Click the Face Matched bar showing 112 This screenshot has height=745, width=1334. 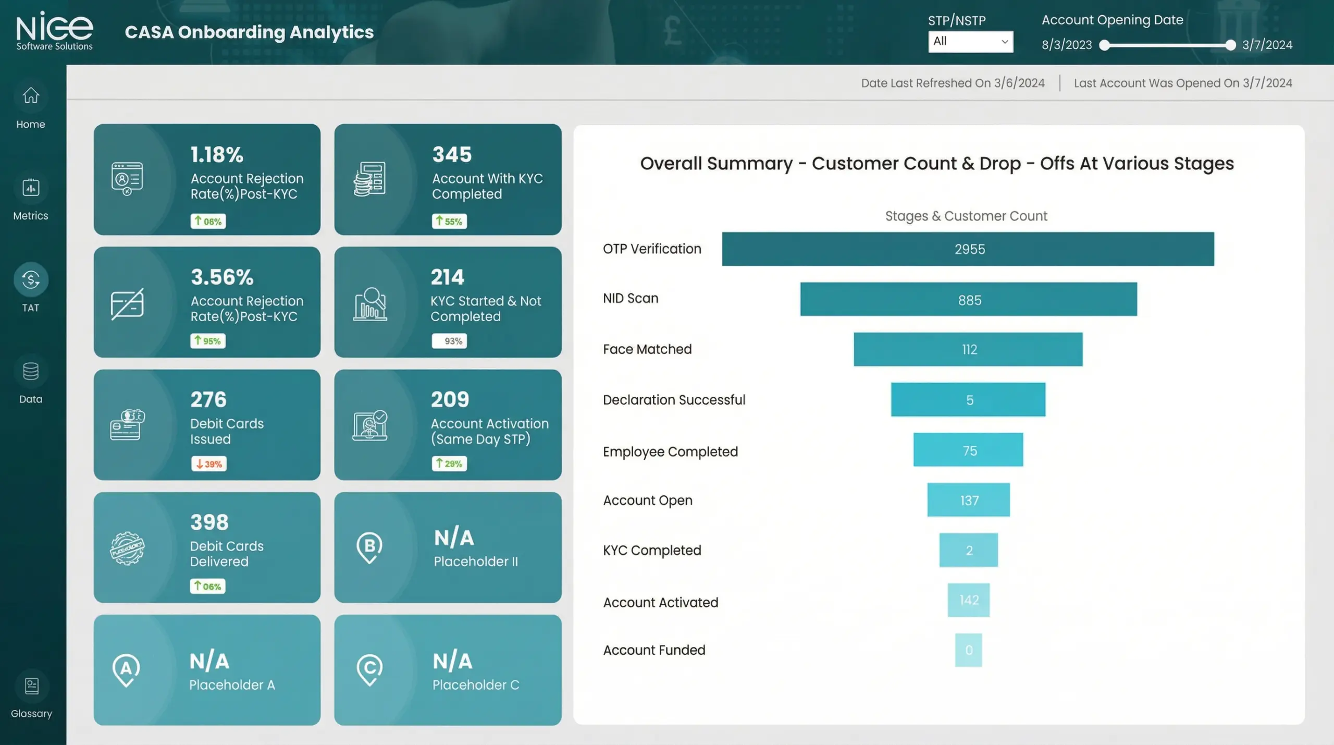click(968, 349)
